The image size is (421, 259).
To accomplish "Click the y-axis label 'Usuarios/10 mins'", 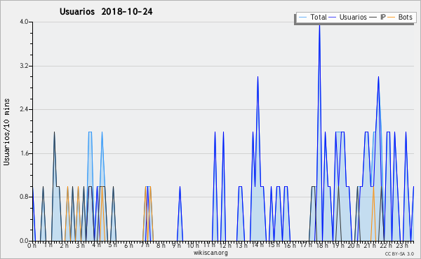I will [7, 132].
